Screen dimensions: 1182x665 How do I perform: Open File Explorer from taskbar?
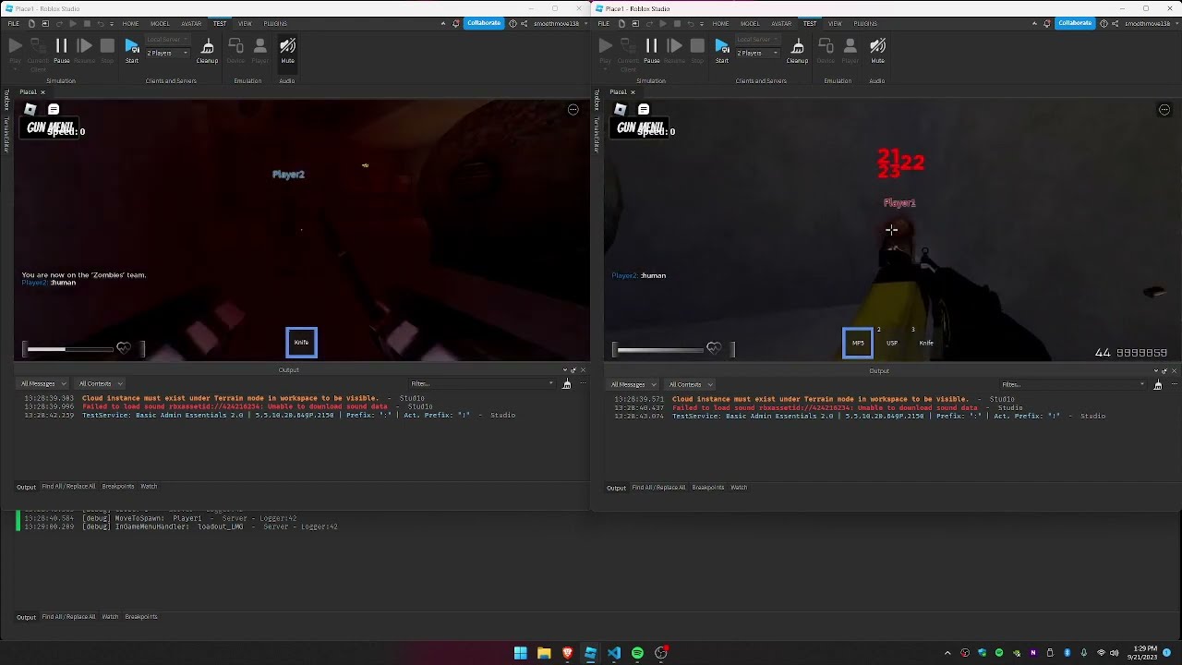pos(544,653)
